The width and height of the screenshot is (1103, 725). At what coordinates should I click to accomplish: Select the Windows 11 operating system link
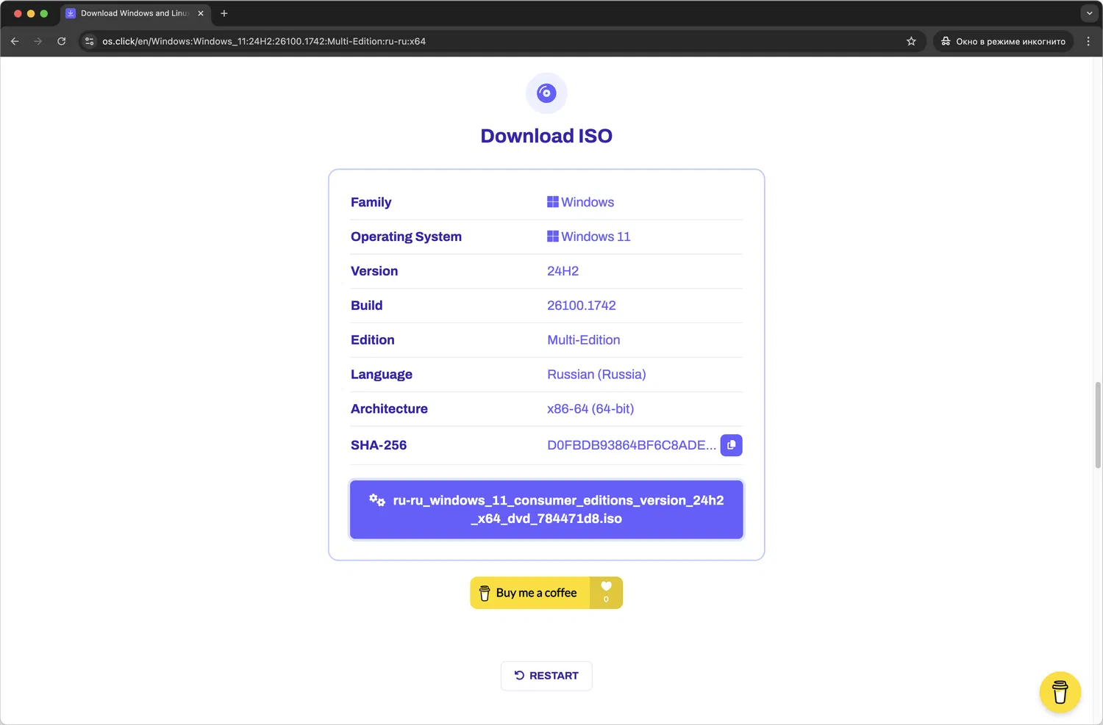(588, 237)
